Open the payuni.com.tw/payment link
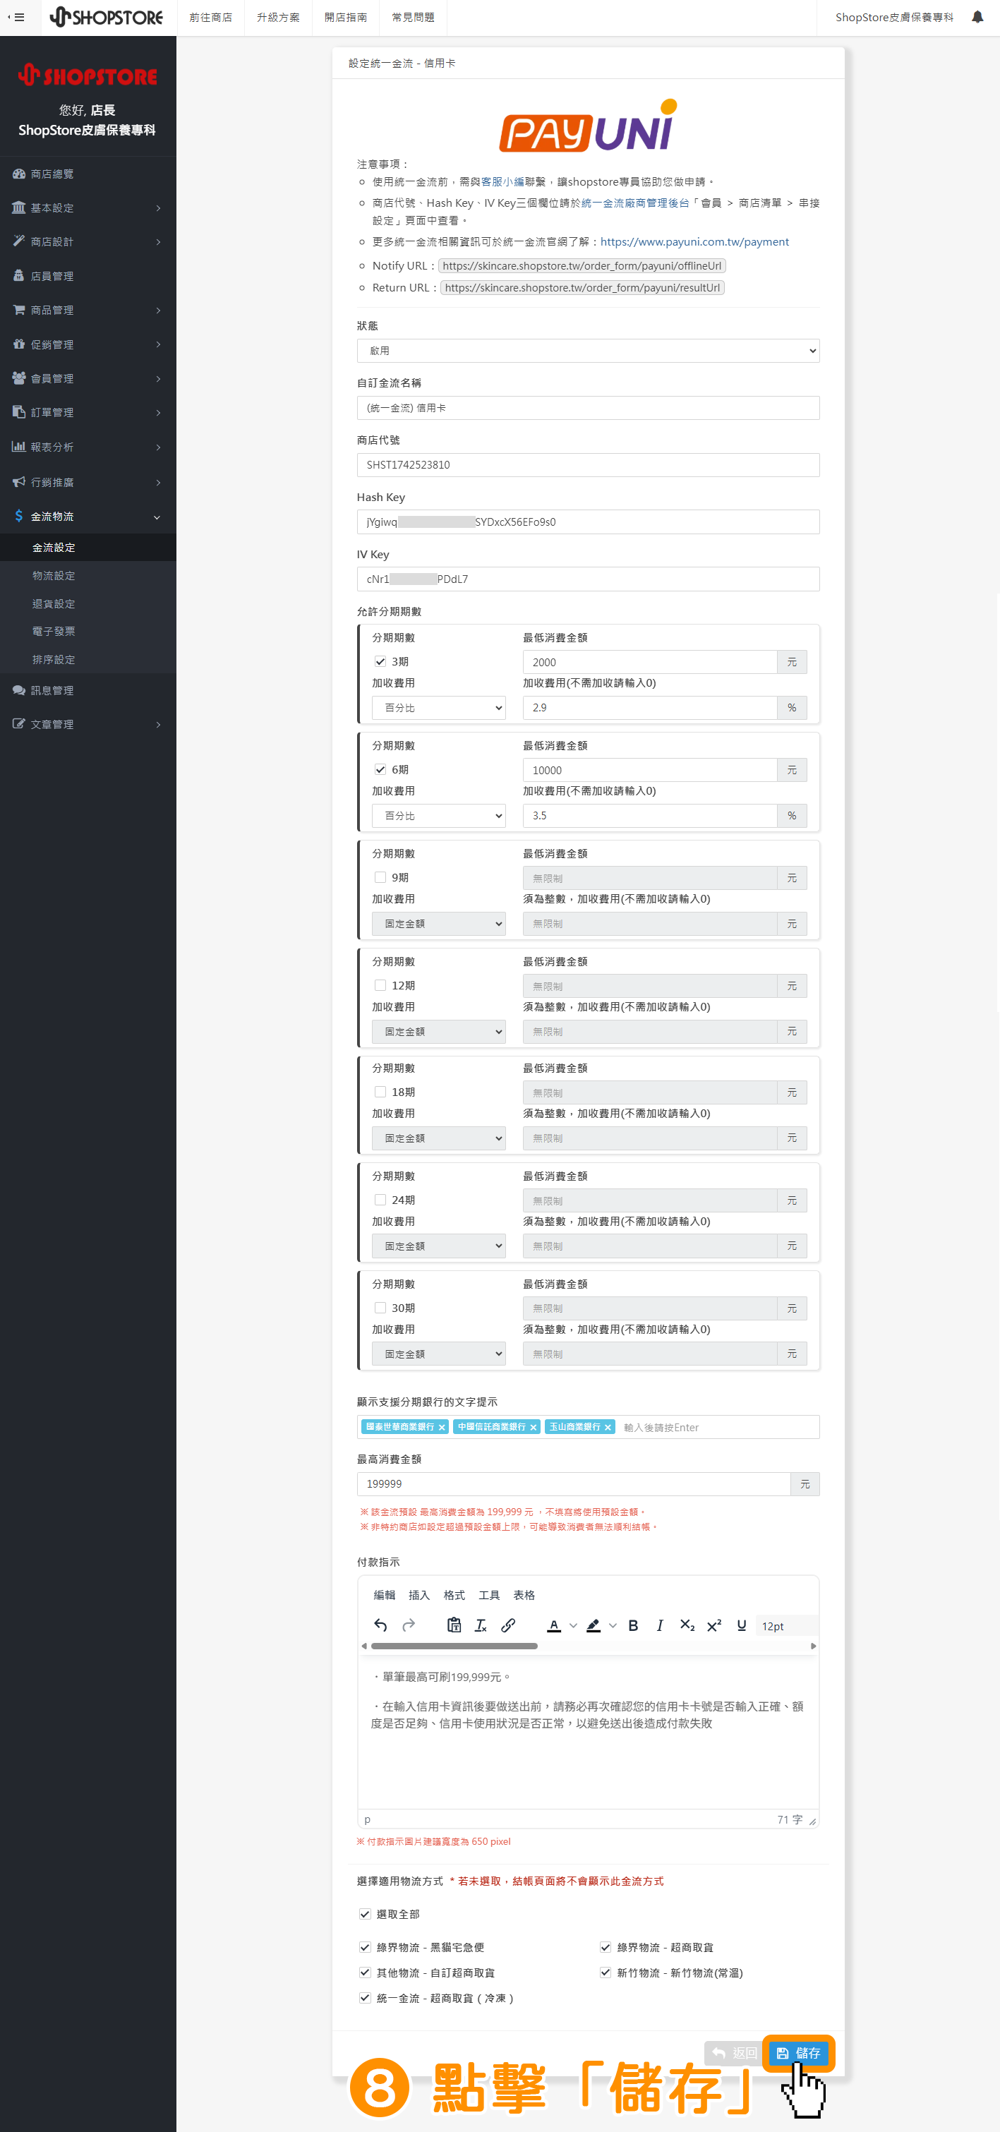The image size is (1000, 2132). pyautogui.click(x=694, y=241)
